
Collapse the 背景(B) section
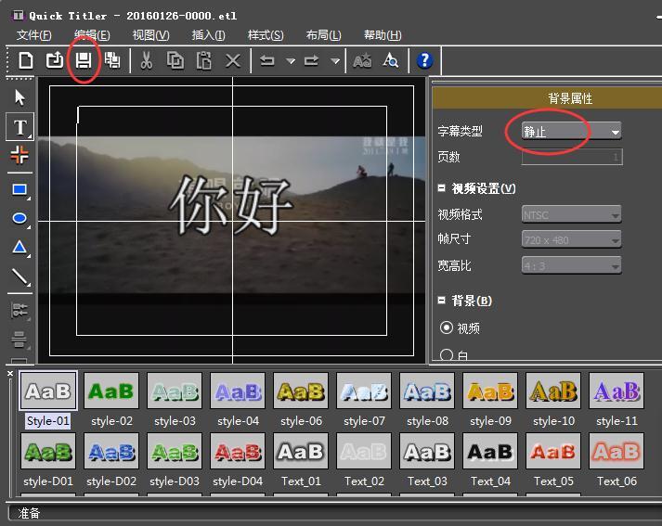(442, 301)
